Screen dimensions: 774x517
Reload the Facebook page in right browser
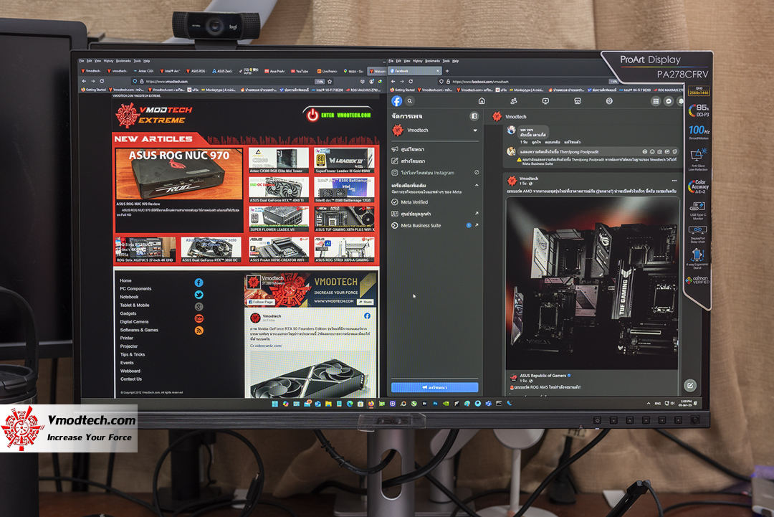[x=411, y=82]
